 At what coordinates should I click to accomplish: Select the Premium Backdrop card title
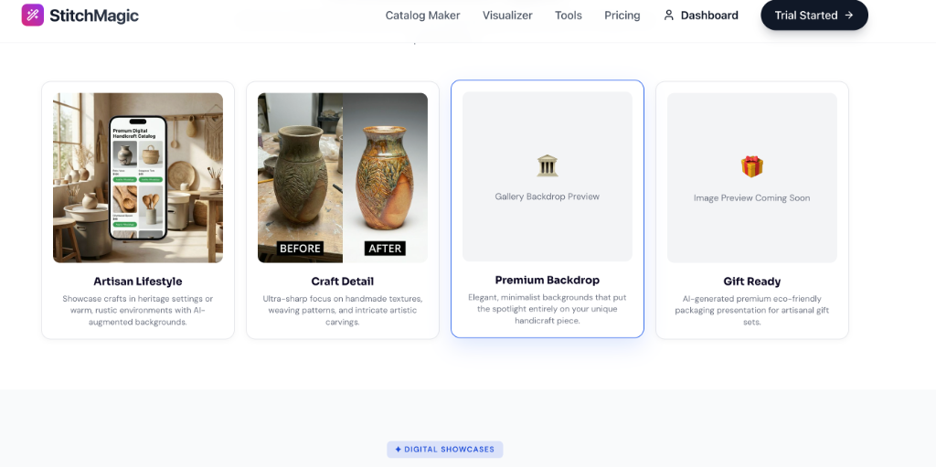pyautogui.click(x=547, y=281)
